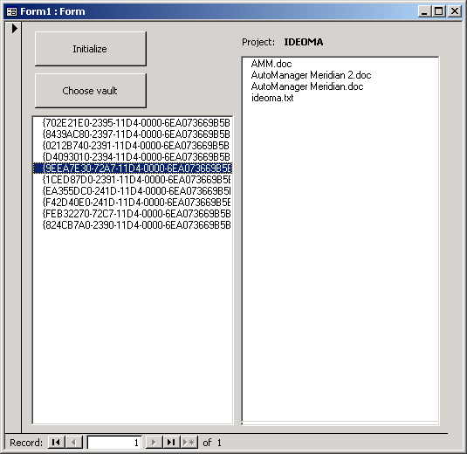The image size is (467, 454).
Task: Minimize the Form1 window
Action: pyautogui.click(x=424, y=11)
